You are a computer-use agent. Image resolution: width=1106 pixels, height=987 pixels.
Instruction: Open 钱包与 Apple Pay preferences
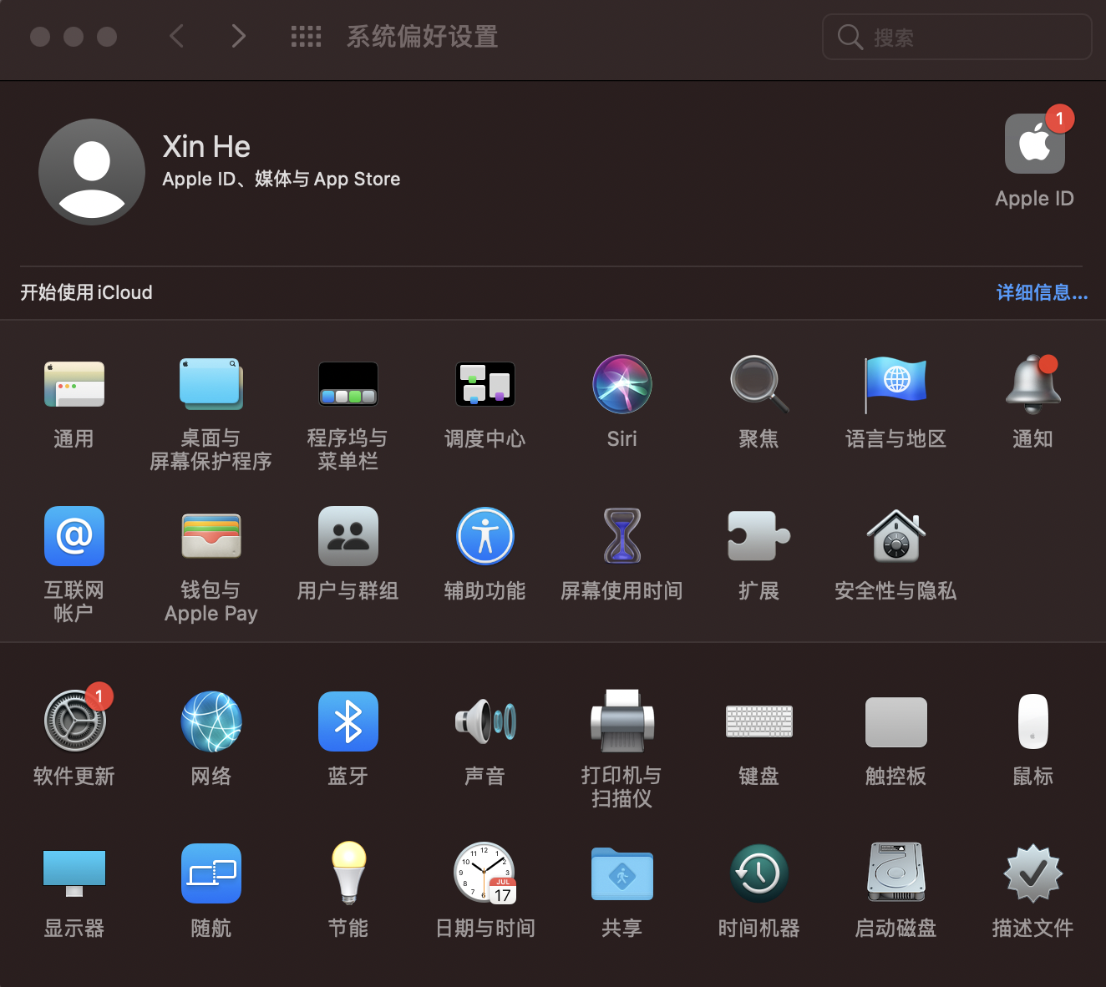tap(211, 536)
